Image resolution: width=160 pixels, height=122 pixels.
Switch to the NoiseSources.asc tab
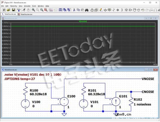[10, 14]
